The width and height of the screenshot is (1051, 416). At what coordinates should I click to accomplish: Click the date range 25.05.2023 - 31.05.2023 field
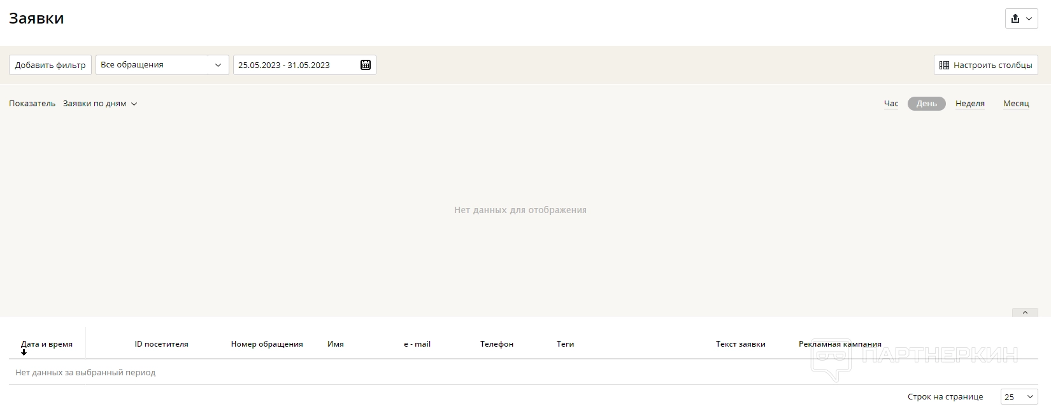point(304,65)
